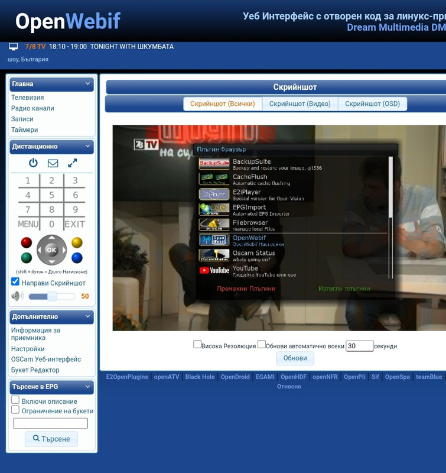
Task: Open Букет Редактор link
Action: tap(35, 370)
